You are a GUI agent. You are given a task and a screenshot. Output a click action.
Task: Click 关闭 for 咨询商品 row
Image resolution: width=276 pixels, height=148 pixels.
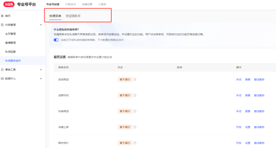coord(238,79)
